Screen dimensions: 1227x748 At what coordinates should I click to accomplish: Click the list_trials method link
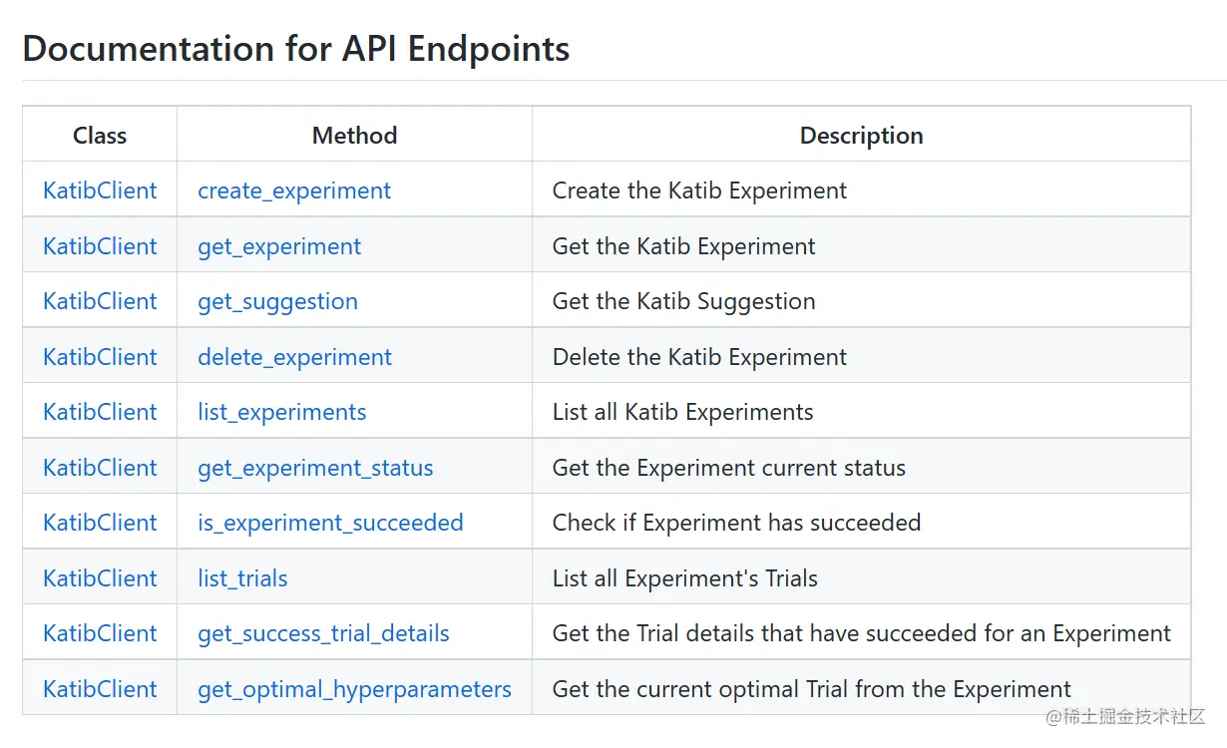[x=242, y=578]
